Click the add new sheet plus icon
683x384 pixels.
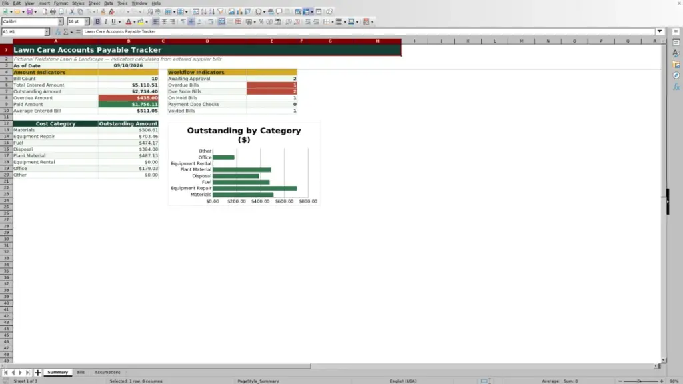click(x=37, y=372)
